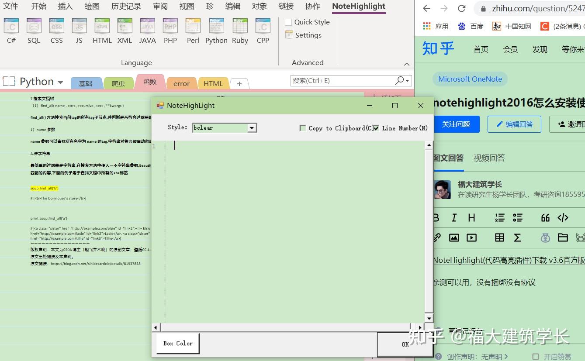Uncheck the Line Number checkbox
585x361 pixels.
[x=376, y=128]
